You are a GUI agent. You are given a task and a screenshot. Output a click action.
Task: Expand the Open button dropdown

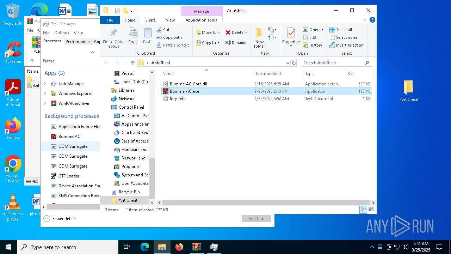pyautogui.click(x=322, y=30)
